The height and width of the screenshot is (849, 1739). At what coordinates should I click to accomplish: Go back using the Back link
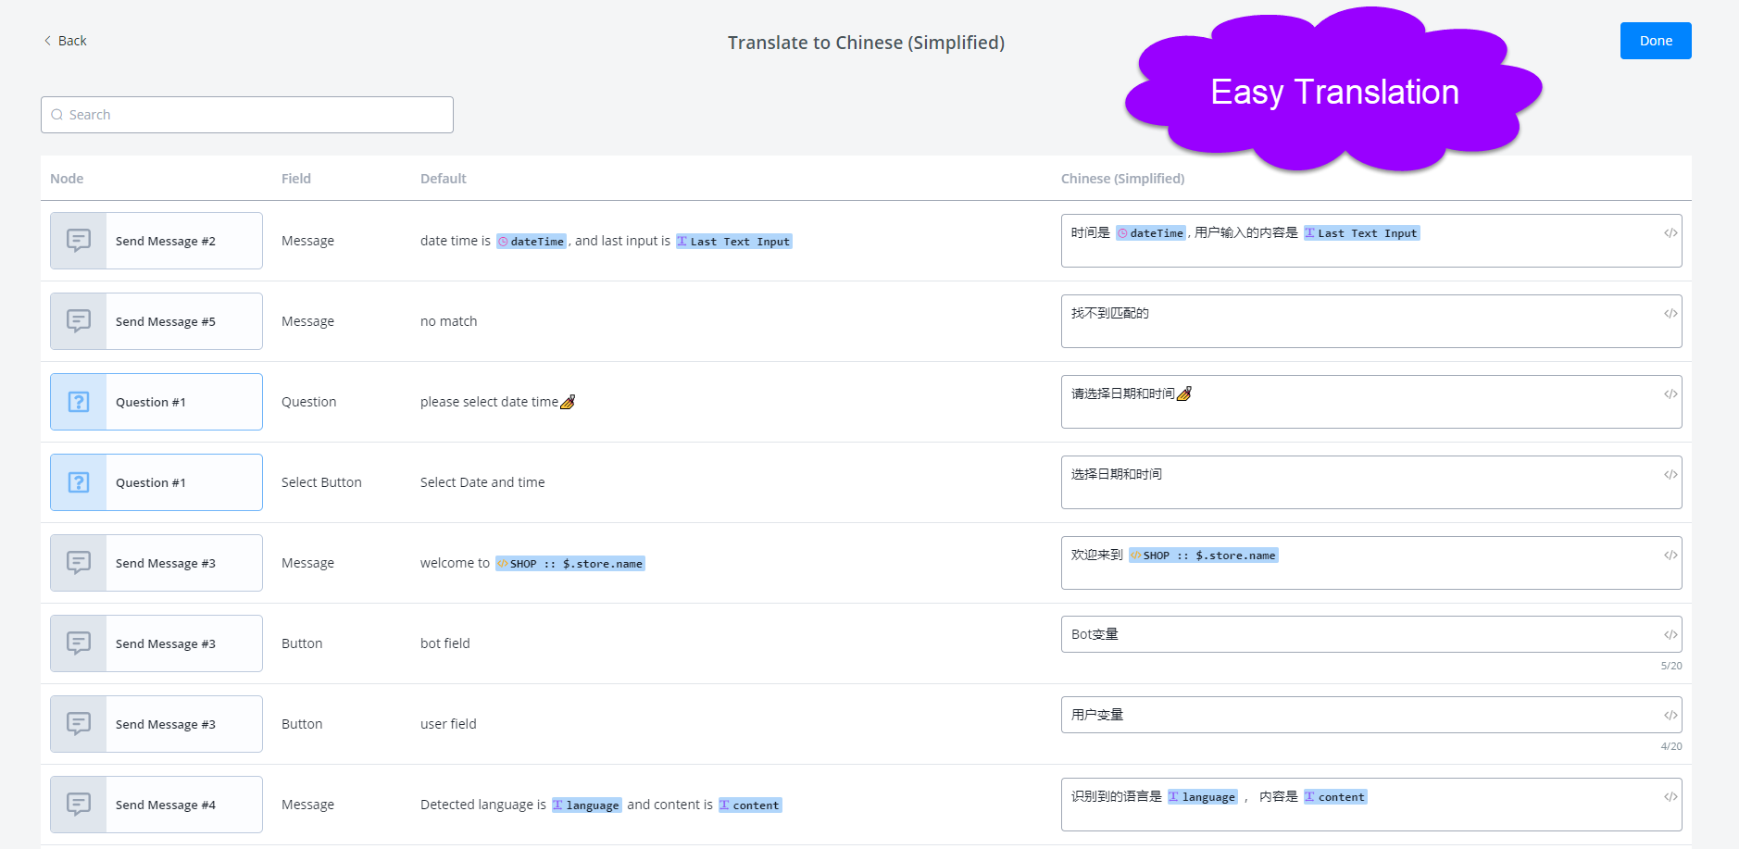click(65, 41)
